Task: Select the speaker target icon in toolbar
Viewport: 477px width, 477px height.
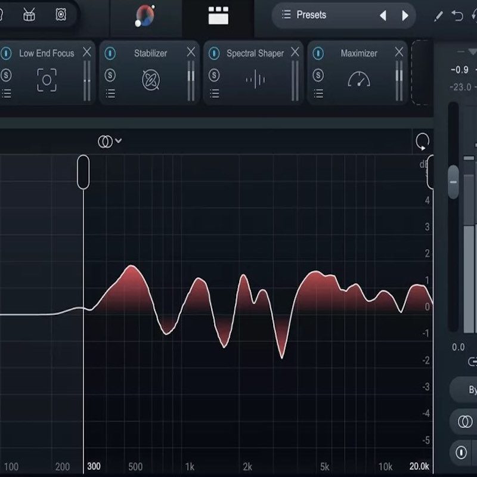Action: (x=61, y=14)
